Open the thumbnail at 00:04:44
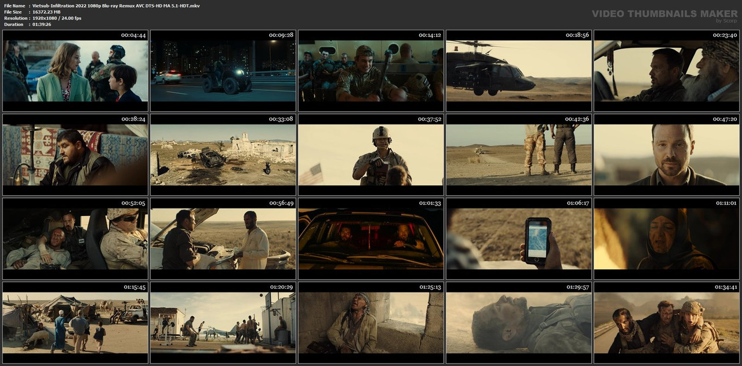This screenshot has height=366, width=742. 75,71
